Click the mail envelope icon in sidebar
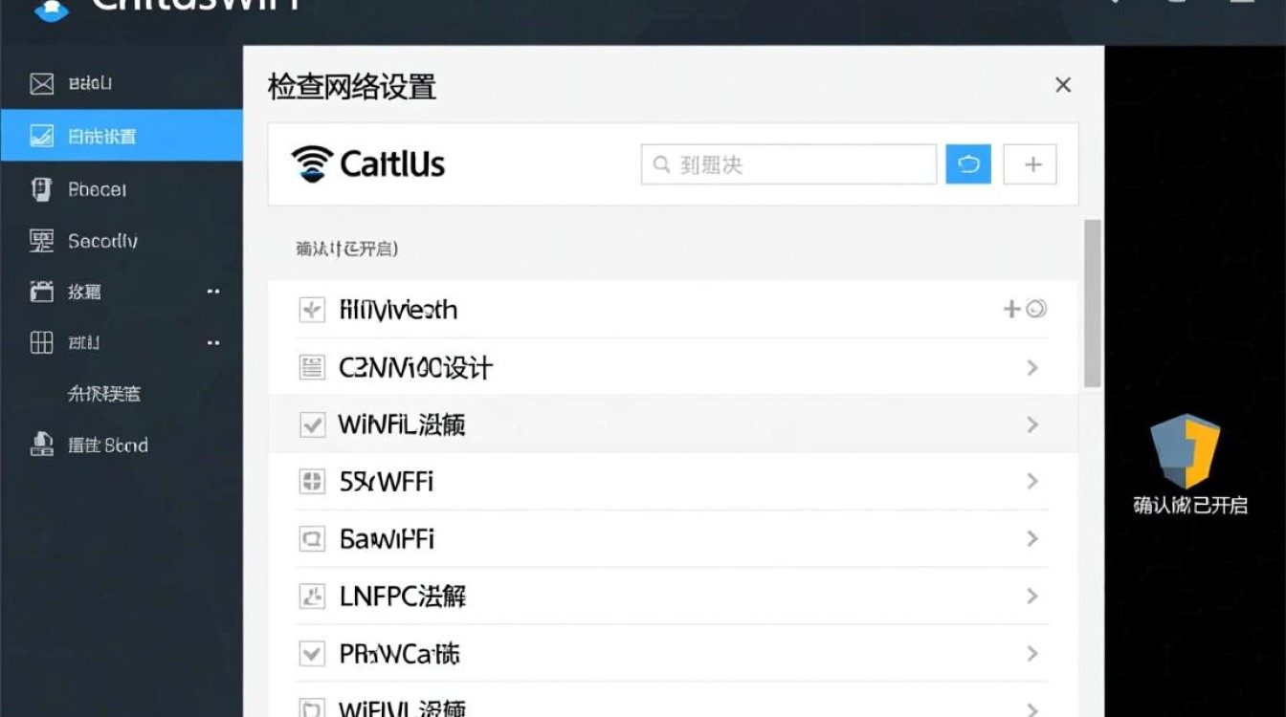The width and height of the screenshot is (1286, 717). (x=42, y=83)
